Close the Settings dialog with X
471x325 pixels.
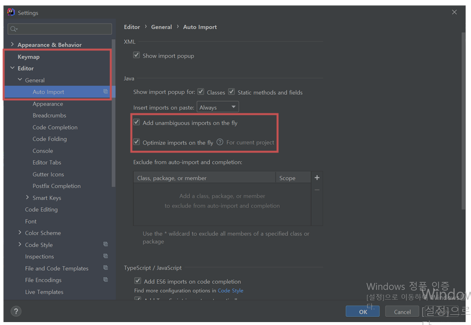click(454, 12)
